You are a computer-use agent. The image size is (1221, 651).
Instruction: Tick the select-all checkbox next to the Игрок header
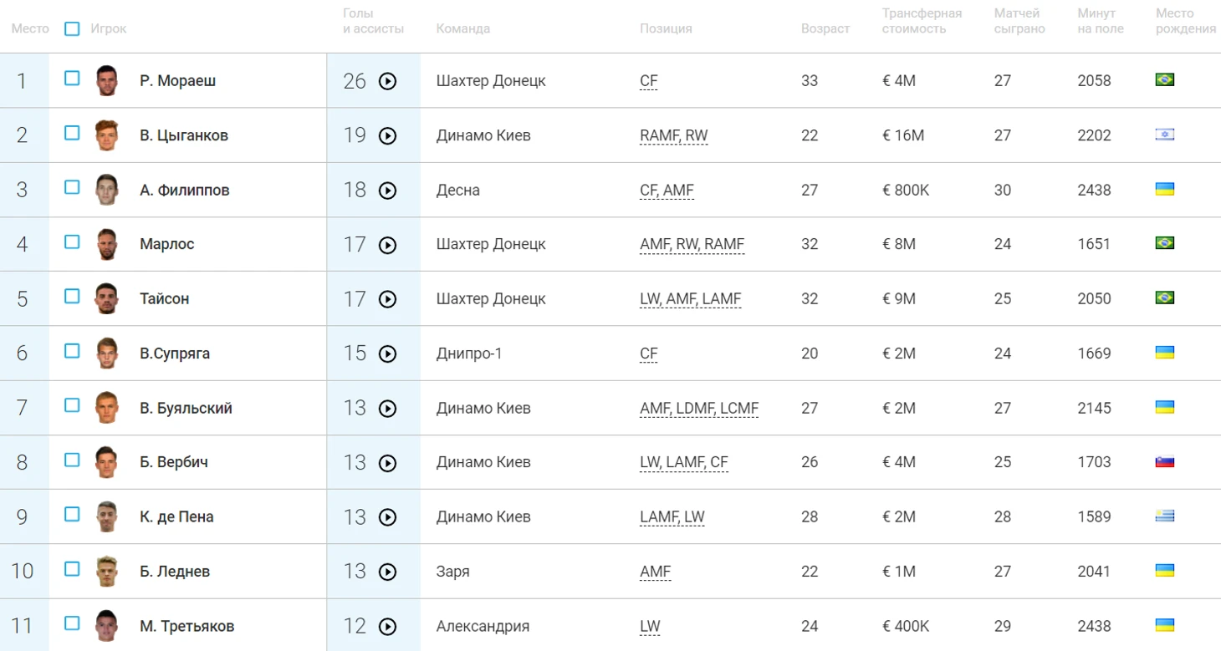72,28
